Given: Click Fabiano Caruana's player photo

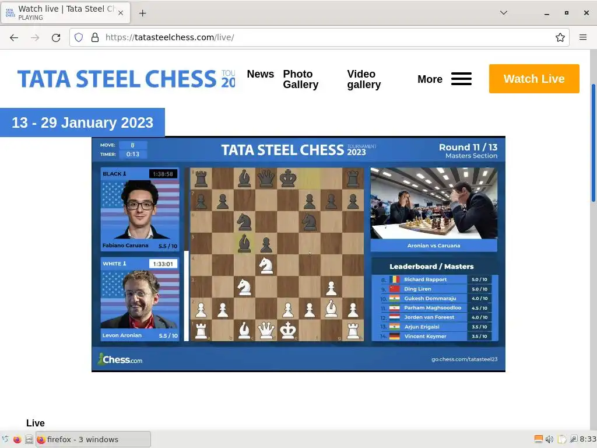Looking at the screenshot, I should [140, 209].
